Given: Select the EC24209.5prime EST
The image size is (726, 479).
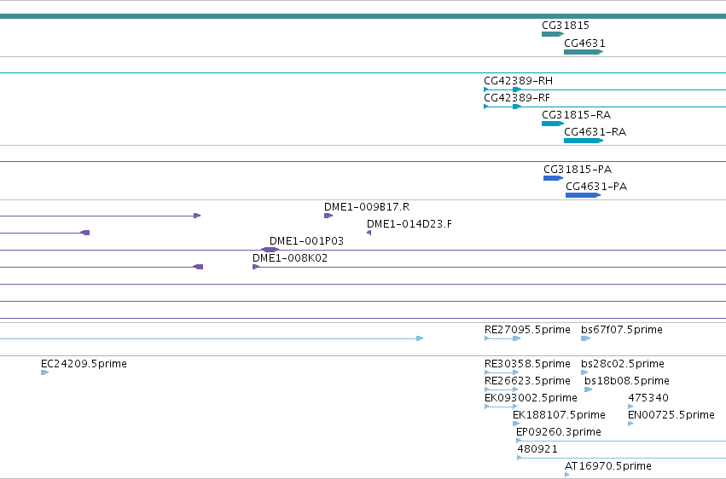Looking at the screenshot, I should [84, 364].
